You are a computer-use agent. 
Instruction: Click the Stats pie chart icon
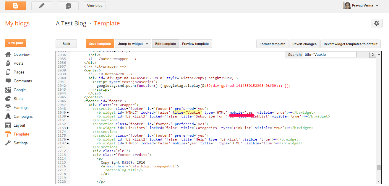8,99
